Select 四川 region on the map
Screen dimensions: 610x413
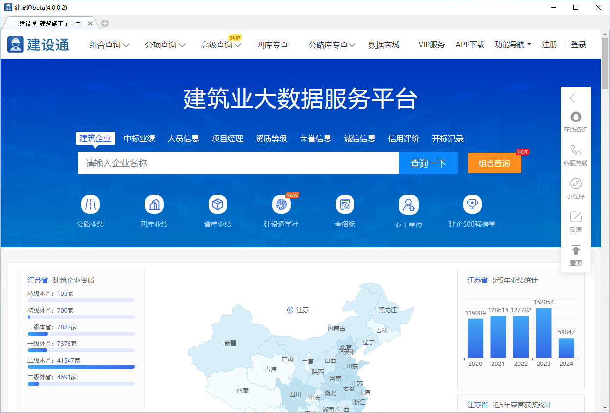[x=295, y=394]
